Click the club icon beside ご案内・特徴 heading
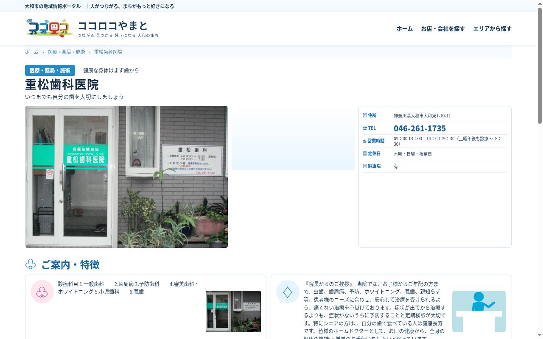The width and height of the screenshot is (543, 339). pos(31,264)
